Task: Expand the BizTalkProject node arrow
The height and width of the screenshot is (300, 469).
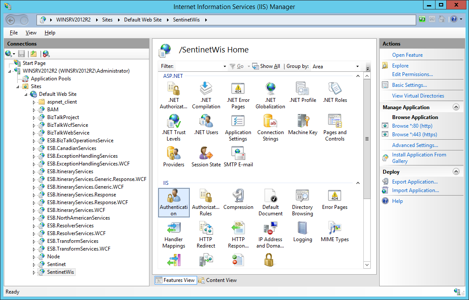Action: (34, 118)
